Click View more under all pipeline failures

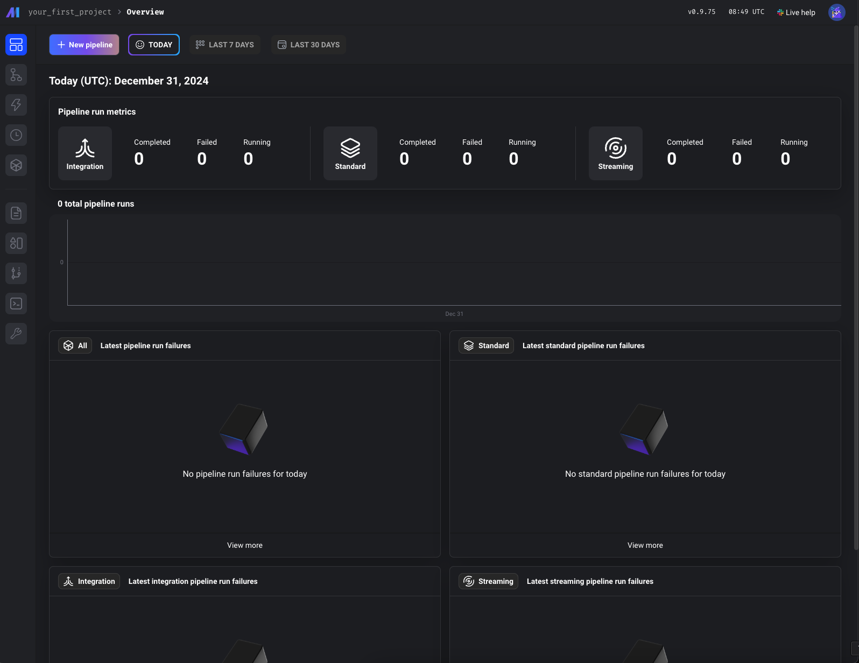click(x=245, y=545)
